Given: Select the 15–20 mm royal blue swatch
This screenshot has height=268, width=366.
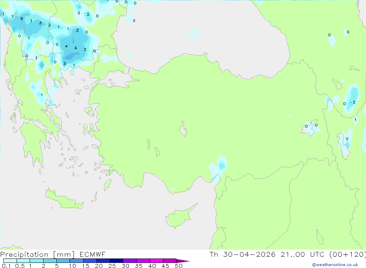Looking at the screenshot, I should pos(90,261).
